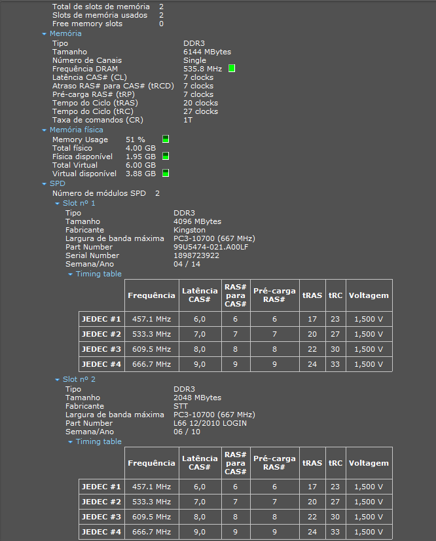Click the Voltagem column header in Slot 2 table
The image size is (436, 541).
(369, 463)
